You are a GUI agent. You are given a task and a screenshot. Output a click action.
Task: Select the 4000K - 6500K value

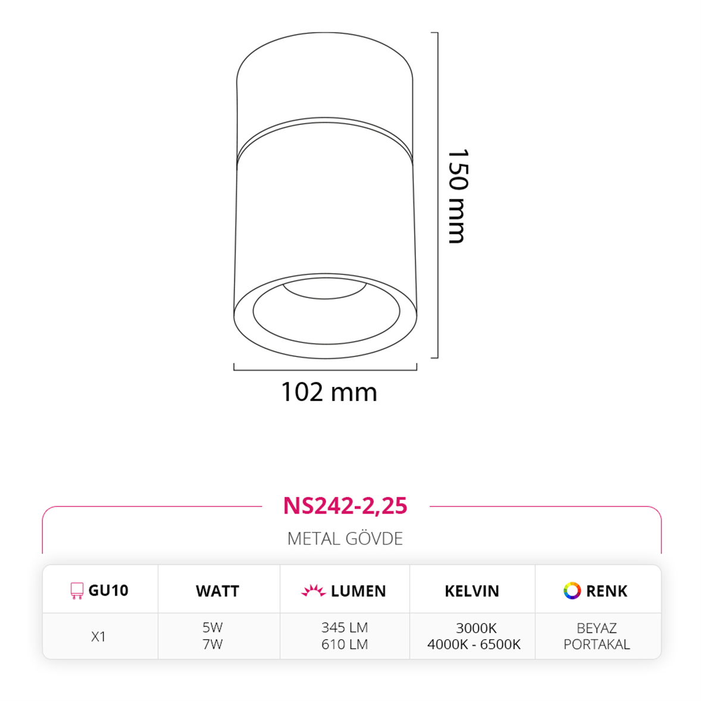tap(474, 644)
